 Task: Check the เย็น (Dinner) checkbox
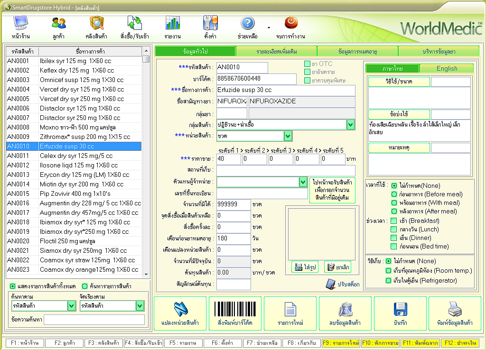[393, 238]
